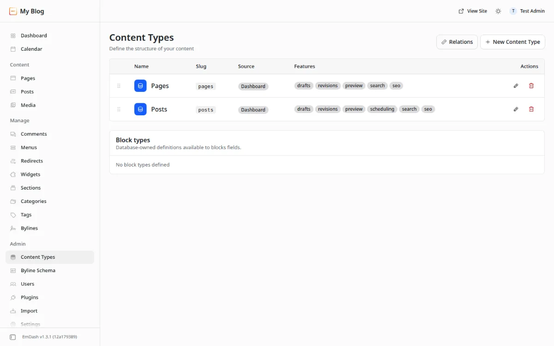Click the Categories folder icon
Viewport: 554px width, 346px height.
click(13, 201)
